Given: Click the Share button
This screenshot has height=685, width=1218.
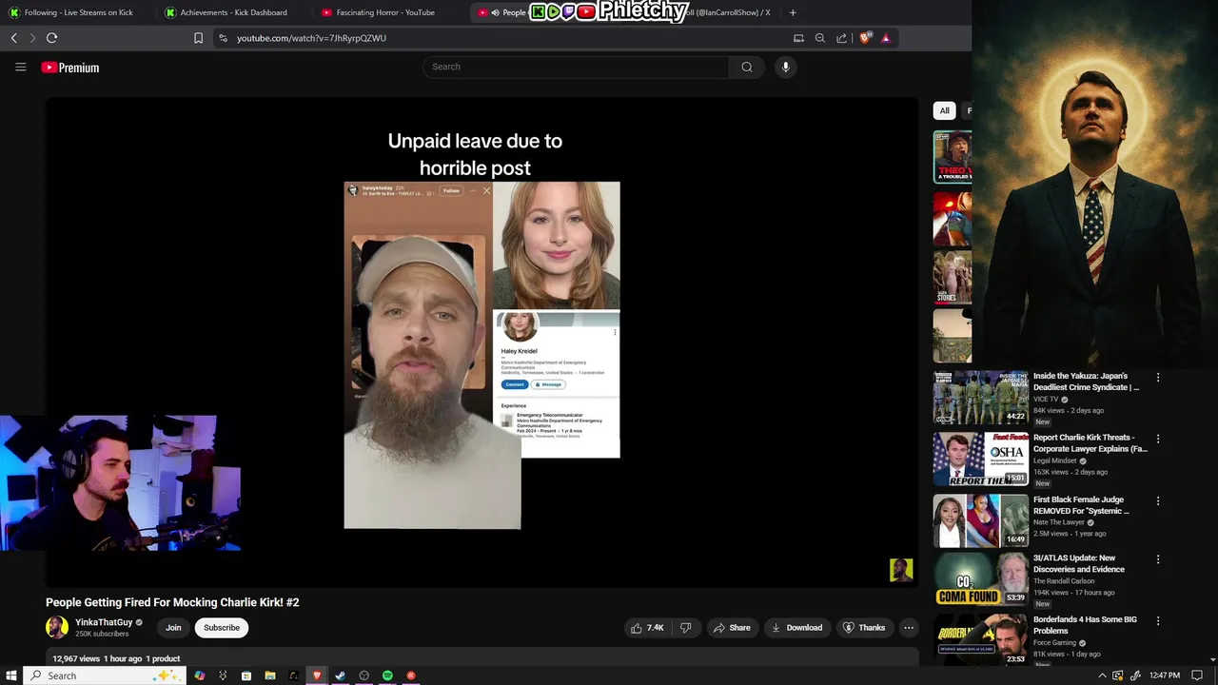Looking at the screenshot, I should (732, 628).
